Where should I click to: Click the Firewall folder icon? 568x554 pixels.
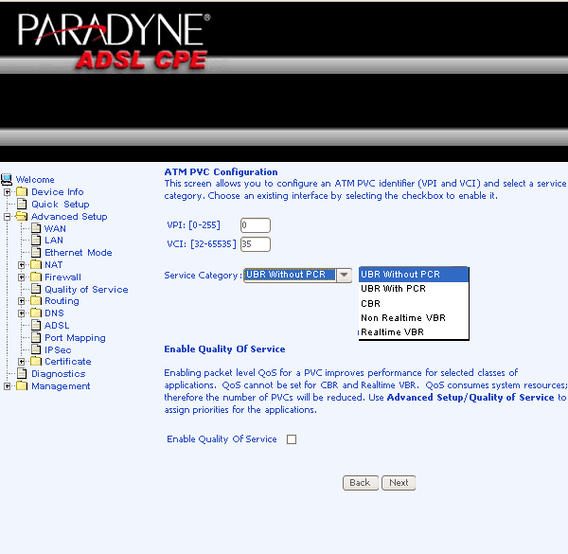[36, 277]
